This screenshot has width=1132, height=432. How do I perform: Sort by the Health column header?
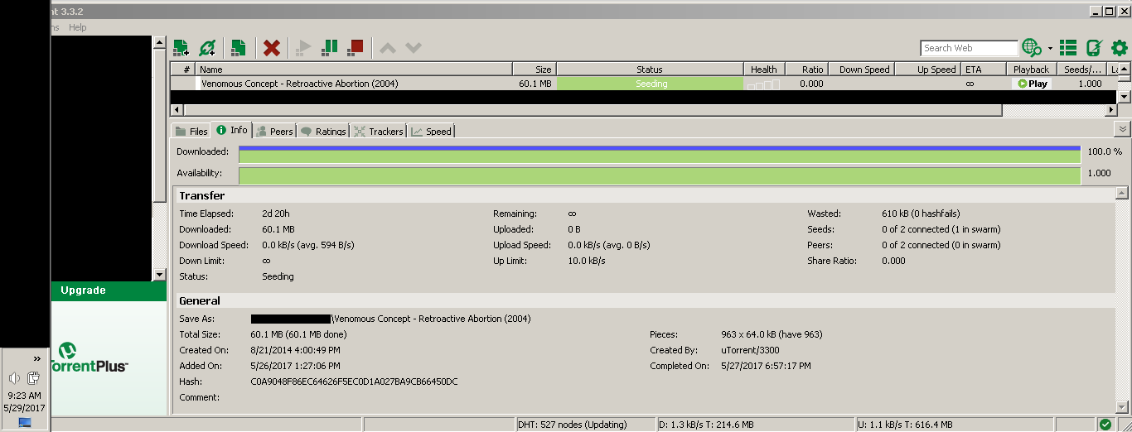764,70
